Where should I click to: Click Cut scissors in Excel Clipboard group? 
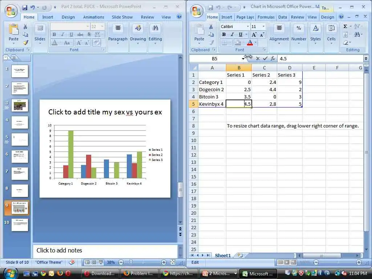[211, 27]
